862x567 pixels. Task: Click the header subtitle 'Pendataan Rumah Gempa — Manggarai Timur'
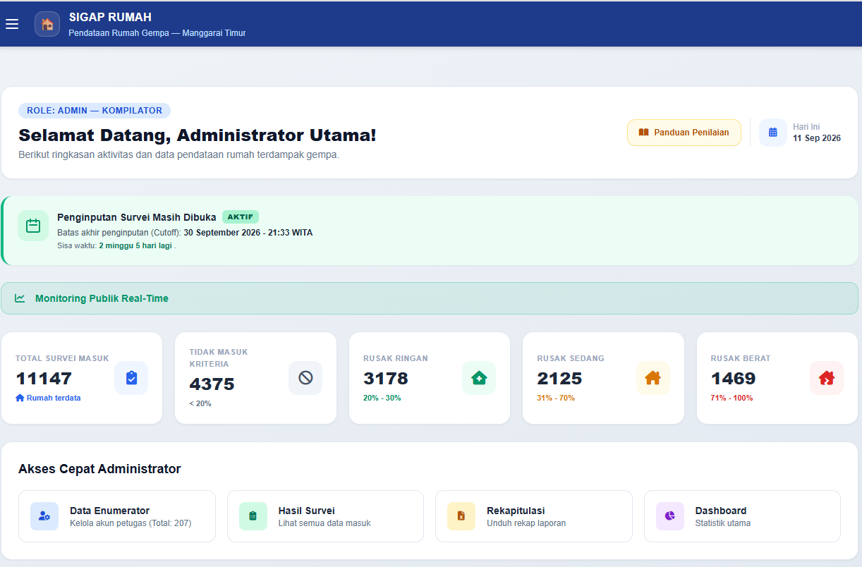pos(157,33)
